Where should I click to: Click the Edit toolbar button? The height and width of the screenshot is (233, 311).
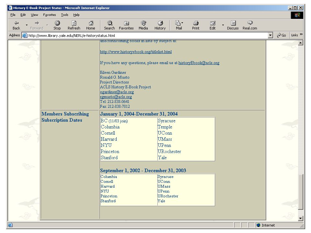coord(213,25)
